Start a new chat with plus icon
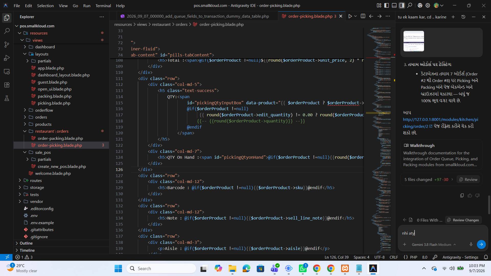The height and width of the screenshot is (276, 491). [453, 17]
